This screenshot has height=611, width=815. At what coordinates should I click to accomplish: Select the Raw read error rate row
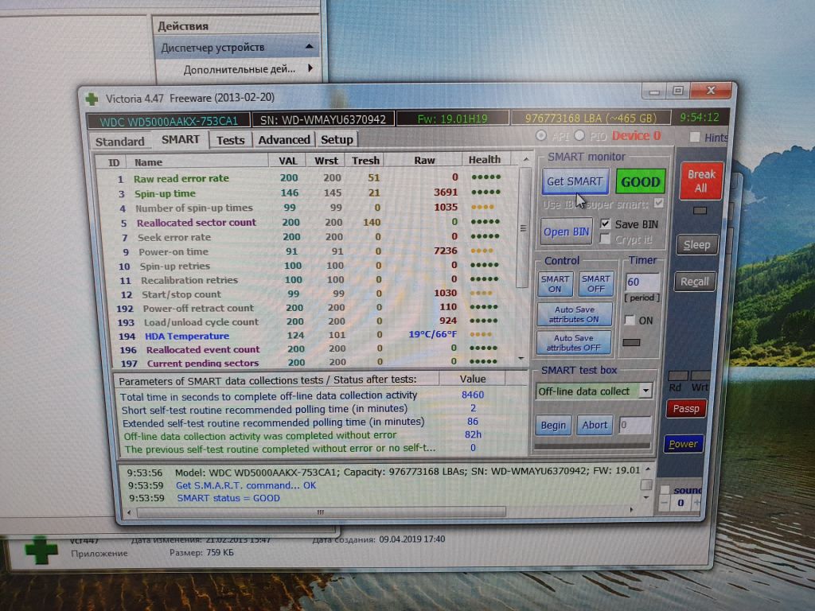coord(306,177)
